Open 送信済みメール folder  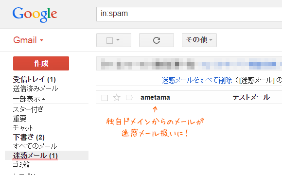tap(35, 88)
